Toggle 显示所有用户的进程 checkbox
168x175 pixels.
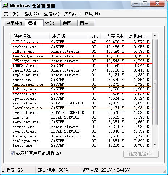point(12,153)
